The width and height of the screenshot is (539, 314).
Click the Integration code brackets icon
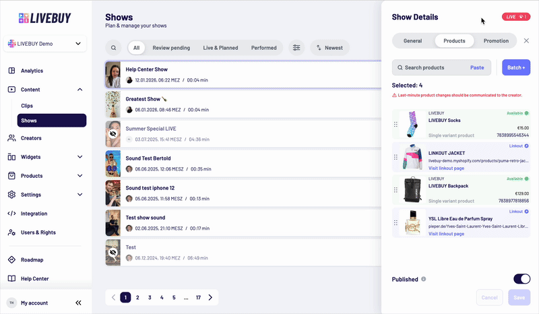11,213
